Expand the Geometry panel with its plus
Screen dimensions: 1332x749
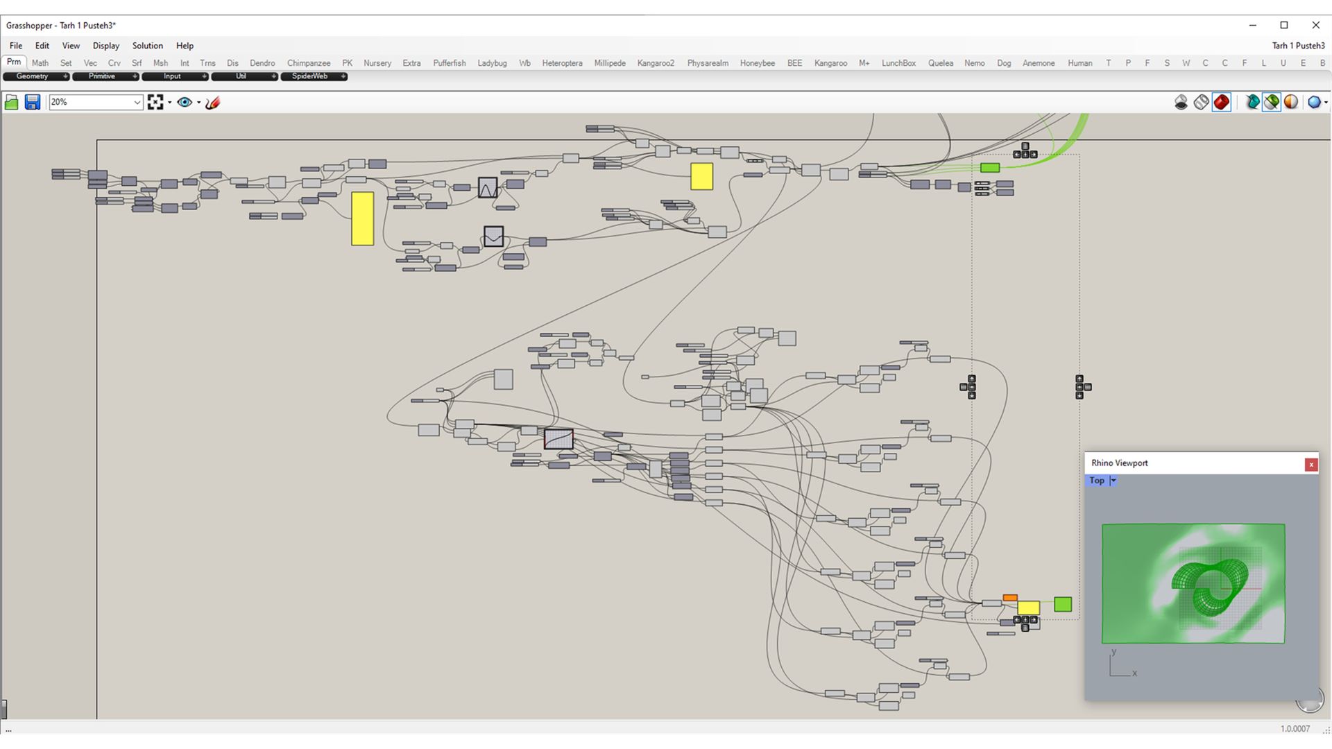pos(65,76)
